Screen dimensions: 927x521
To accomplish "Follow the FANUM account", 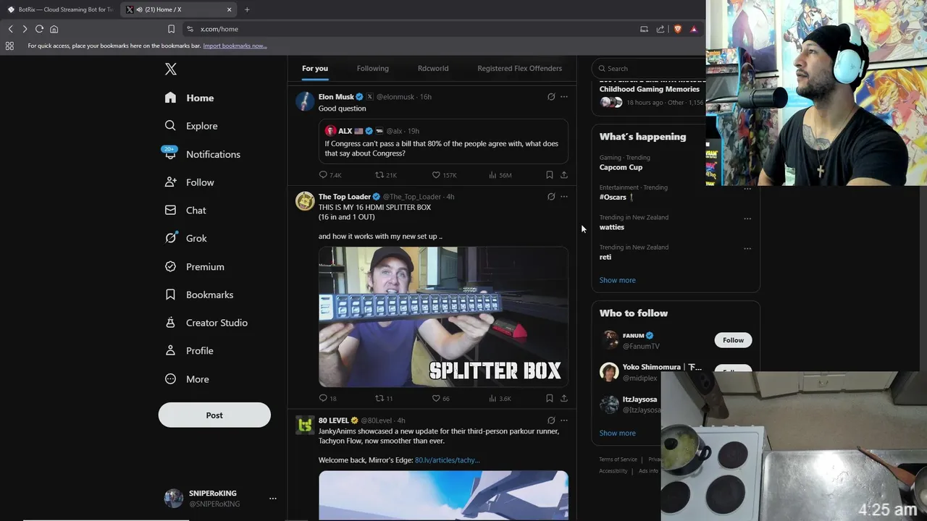I will coord(733,340).
